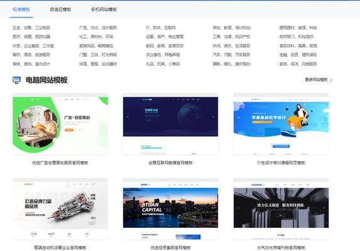The height and width of the screenshot is (251, 360).
Task: Switch to the 自适应模板 tab
Action: tap(60, 9)
